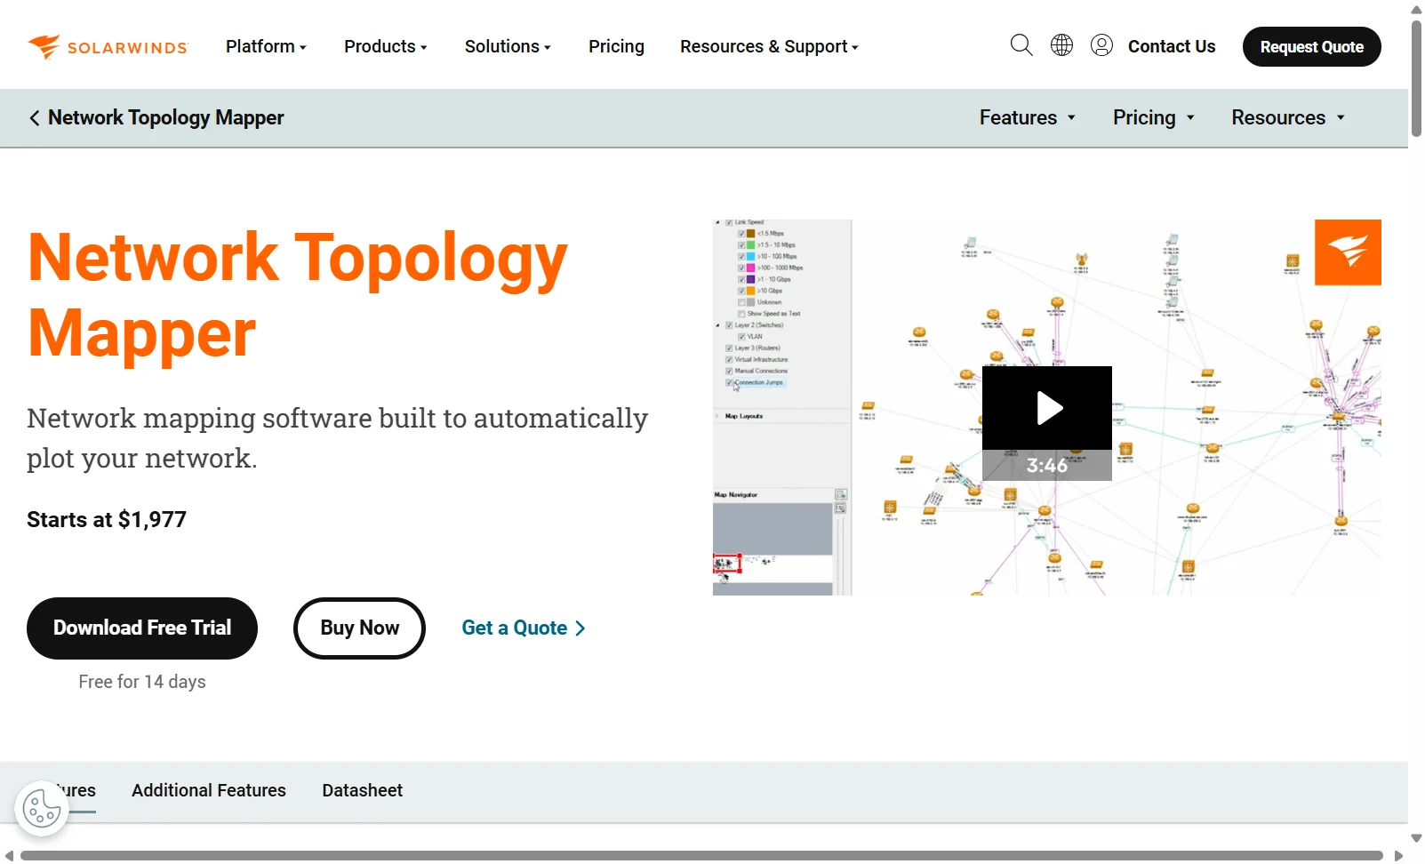The image size is (1425, 864).
Task: Click the scroll left arrow
Action: [9, 855]
